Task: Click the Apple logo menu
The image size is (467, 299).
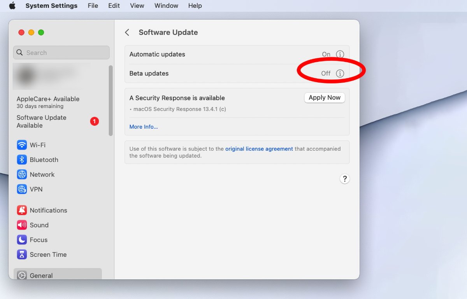Action: [x=12, y=5]
